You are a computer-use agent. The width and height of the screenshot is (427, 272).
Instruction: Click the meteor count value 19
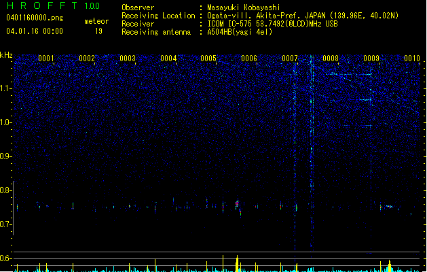(98, 31)
